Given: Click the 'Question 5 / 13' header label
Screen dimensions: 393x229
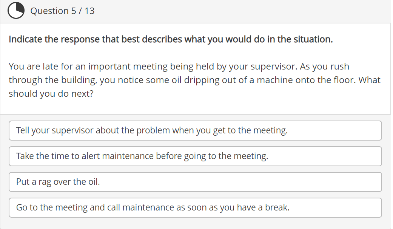Looking at the screenshot, I should [x=62, y=11].
